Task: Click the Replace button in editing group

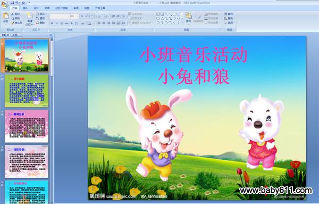Action: [229, 18]
